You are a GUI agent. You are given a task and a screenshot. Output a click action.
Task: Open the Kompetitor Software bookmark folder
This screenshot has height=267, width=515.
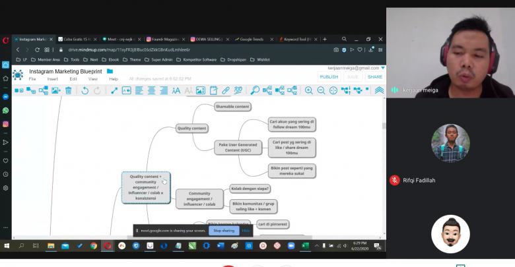196,60
